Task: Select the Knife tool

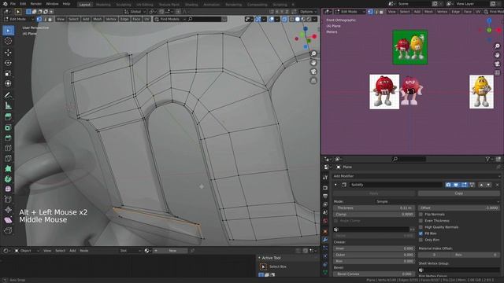Action: (x=8, y=158)
